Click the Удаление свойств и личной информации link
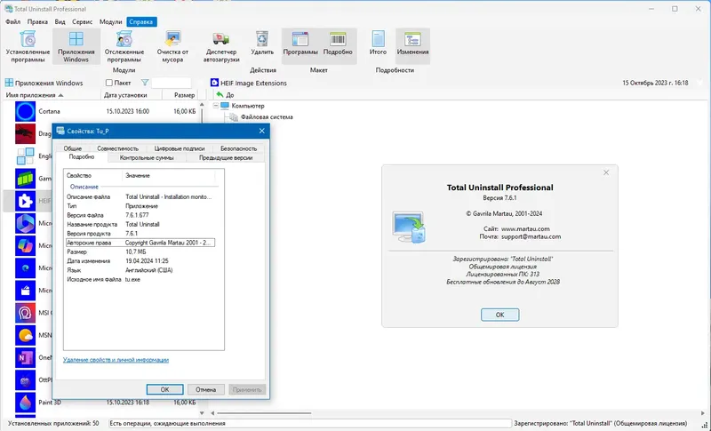The width and height of the screenshot is (711, 431). point(116,360)
